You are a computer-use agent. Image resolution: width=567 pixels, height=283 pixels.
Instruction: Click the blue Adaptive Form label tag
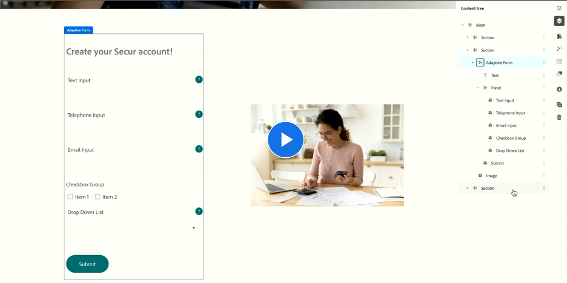[78, 30]
